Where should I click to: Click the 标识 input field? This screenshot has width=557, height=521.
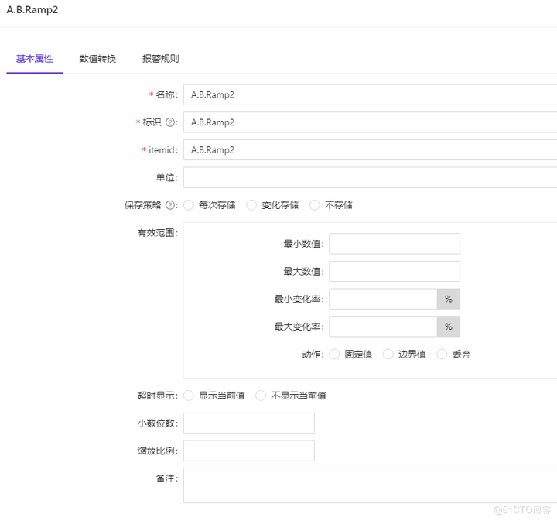[x=370, y=122]
